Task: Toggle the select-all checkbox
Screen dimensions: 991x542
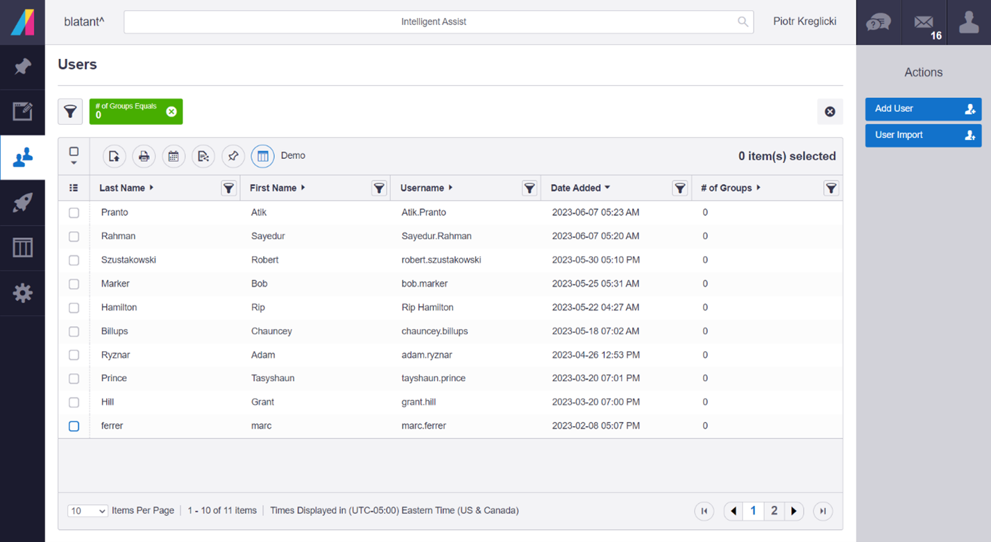Action: (74, 151)
